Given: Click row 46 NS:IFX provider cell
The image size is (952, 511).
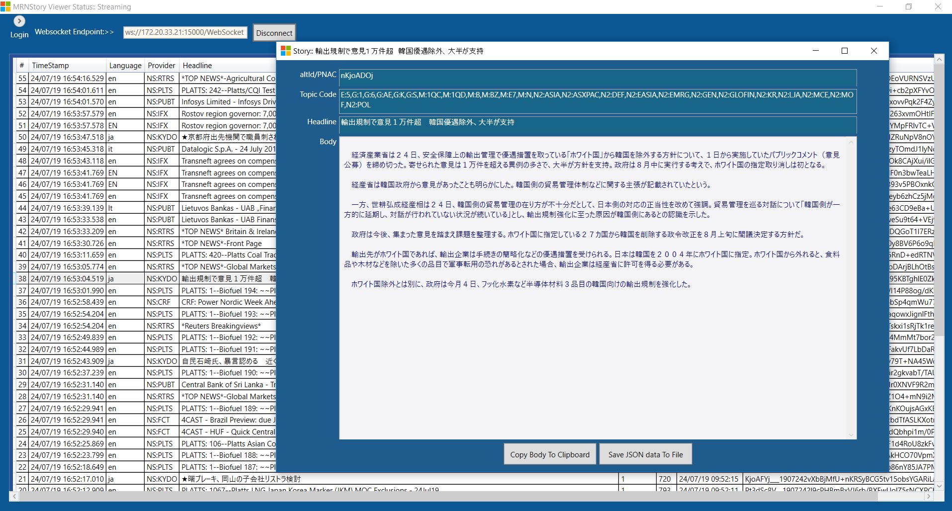Looking at the screenshot, I should click(x=162, y=184).
